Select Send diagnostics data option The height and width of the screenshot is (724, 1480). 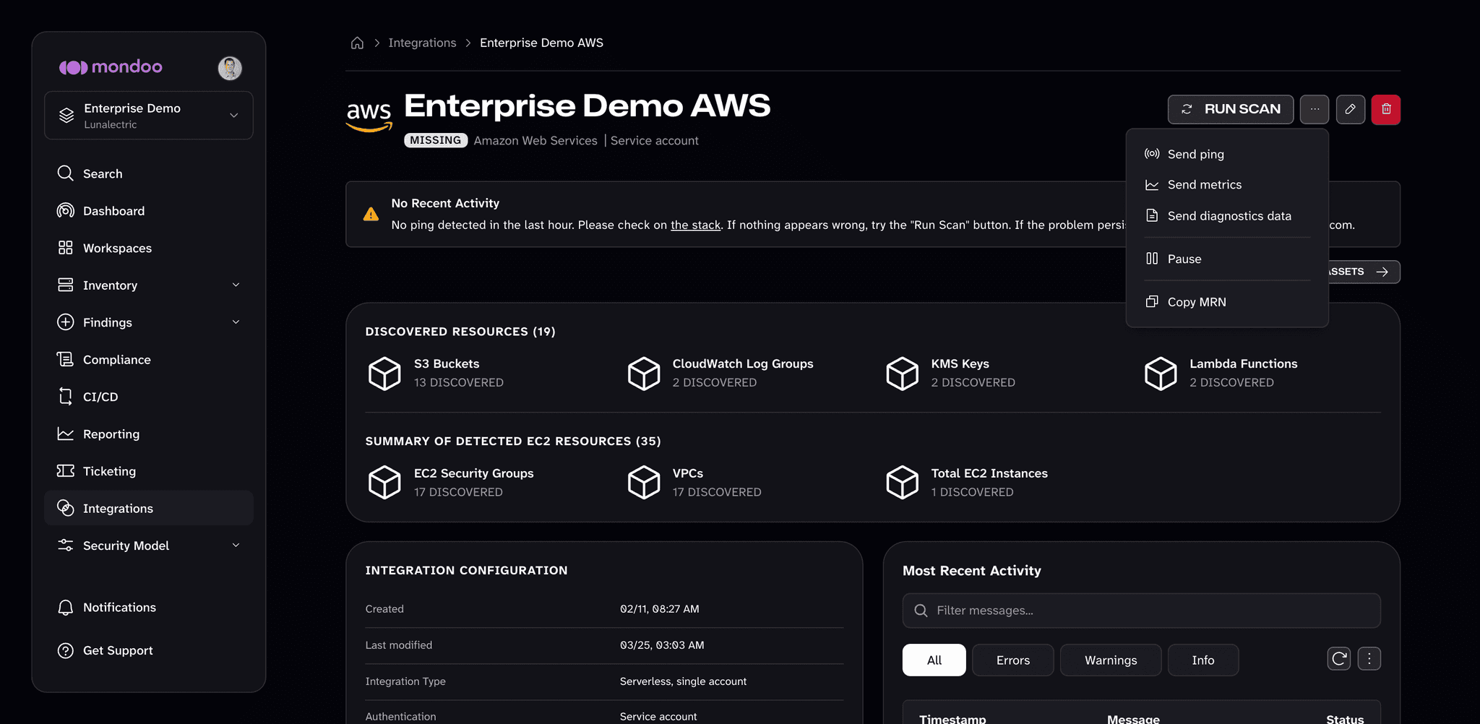click(x=1227, y=216)
